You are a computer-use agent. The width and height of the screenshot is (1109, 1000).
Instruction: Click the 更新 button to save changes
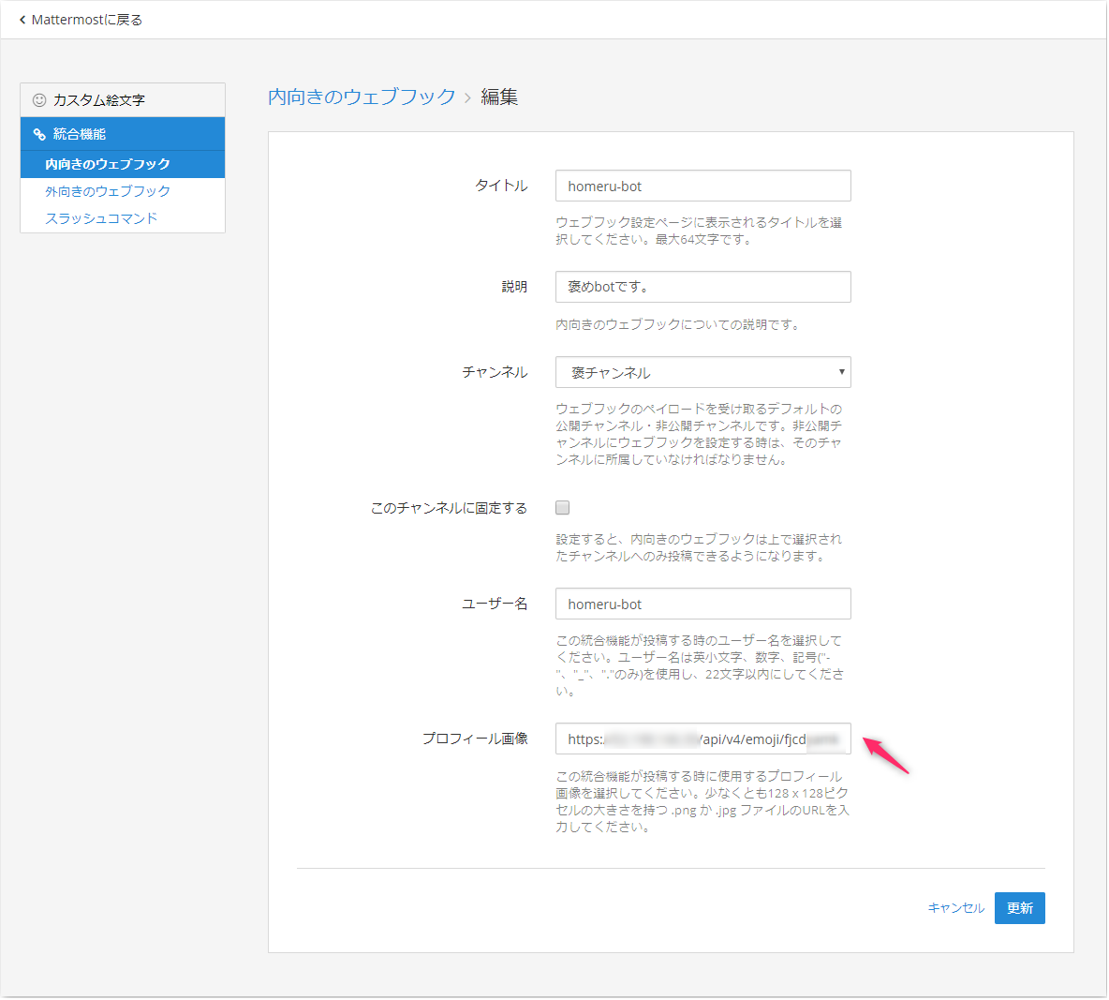(1020, 907)
